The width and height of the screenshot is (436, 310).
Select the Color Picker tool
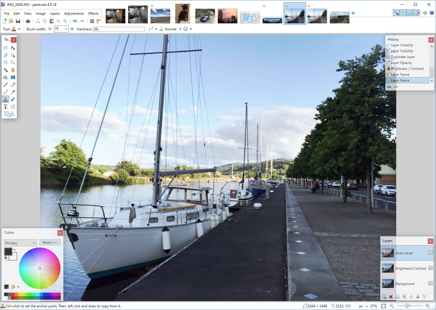click(x=13, y=92)
